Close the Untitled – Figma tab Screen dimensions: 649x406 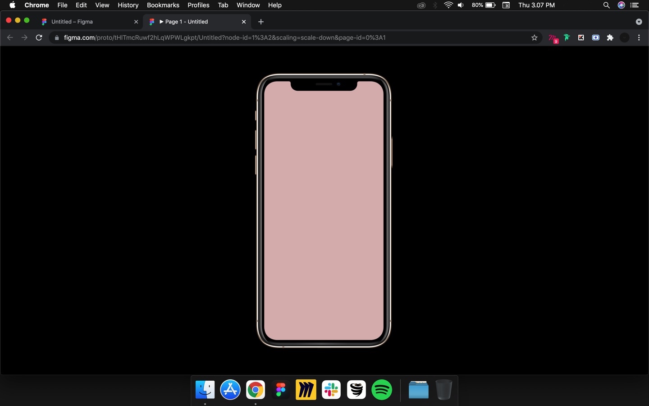136,22
